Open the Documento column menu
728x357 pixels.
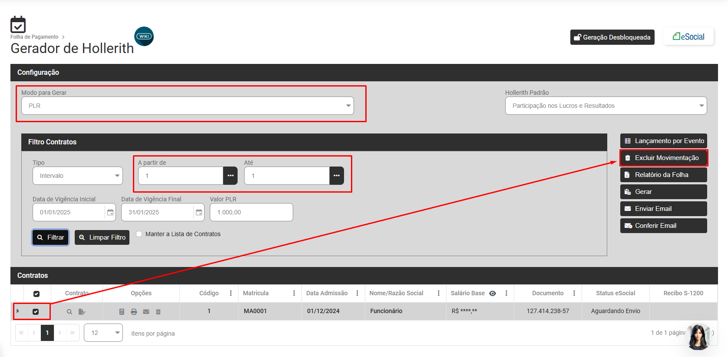click(574, 293)
